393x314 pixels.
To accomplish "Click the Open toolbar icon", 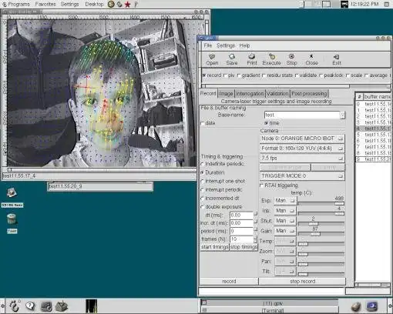I will tap(212, 59).
